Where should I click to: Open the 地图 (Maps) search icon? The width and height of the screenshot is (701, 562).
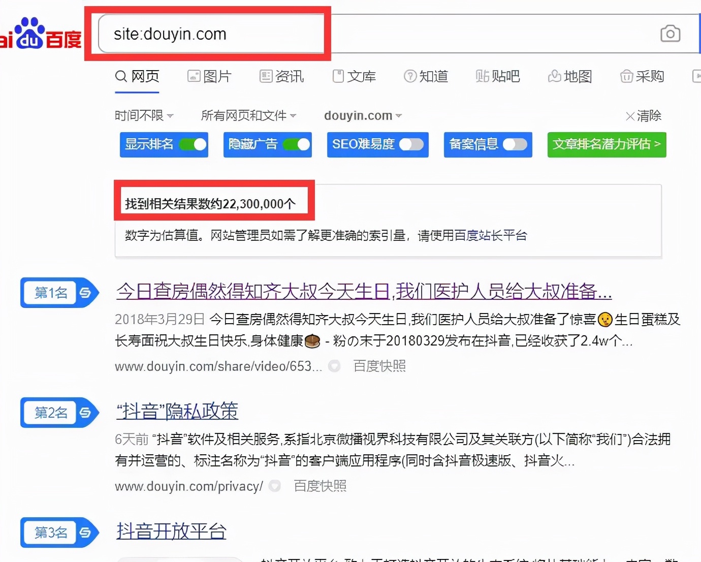coord(555,76)
